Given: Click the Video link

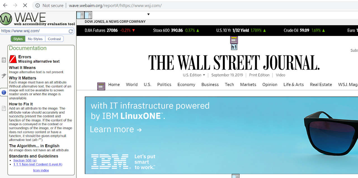Looking at the screenshot, I should (x=281, y=75).
